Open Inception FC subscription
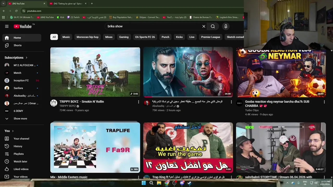Screen dimensions: 333x187 22,81
